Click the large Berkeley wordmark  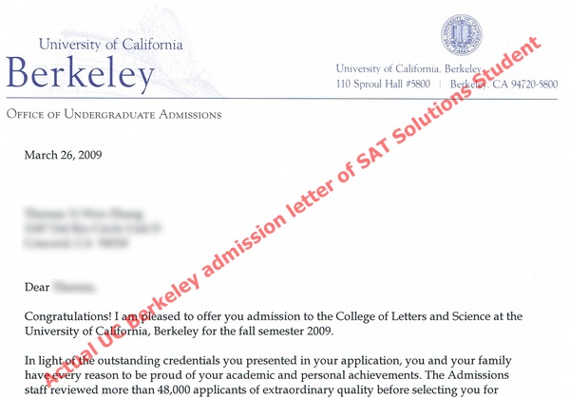click(80, 74)
